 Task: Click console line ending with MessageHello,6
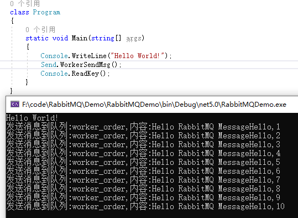coord(143,171)
